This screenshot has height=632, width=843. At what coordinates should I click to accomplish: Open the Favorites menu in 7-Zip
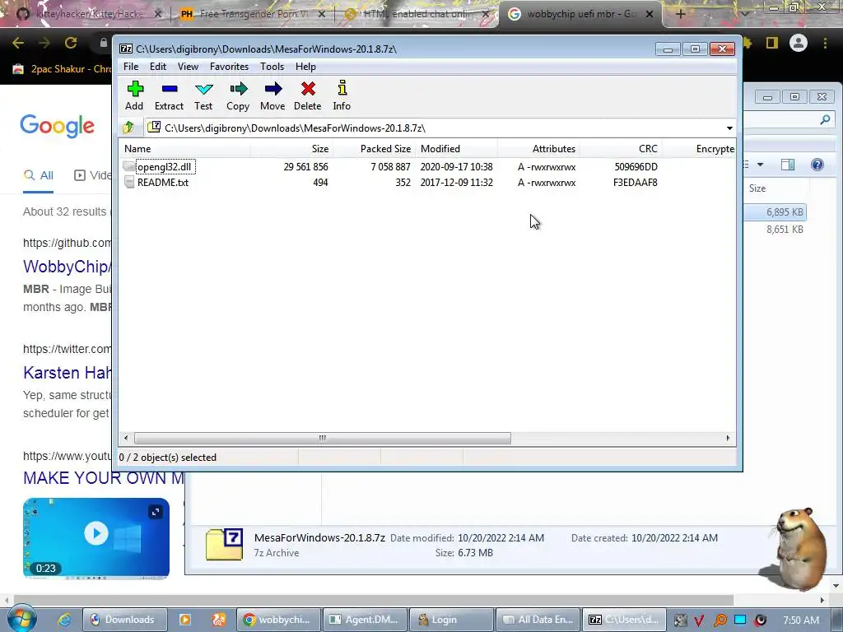229,67
